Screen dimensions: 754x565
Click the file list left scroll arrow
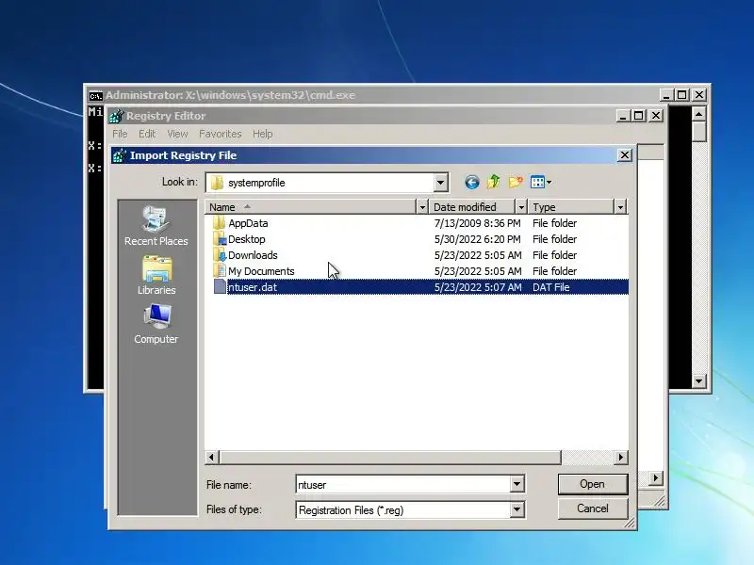pos(211,457)
